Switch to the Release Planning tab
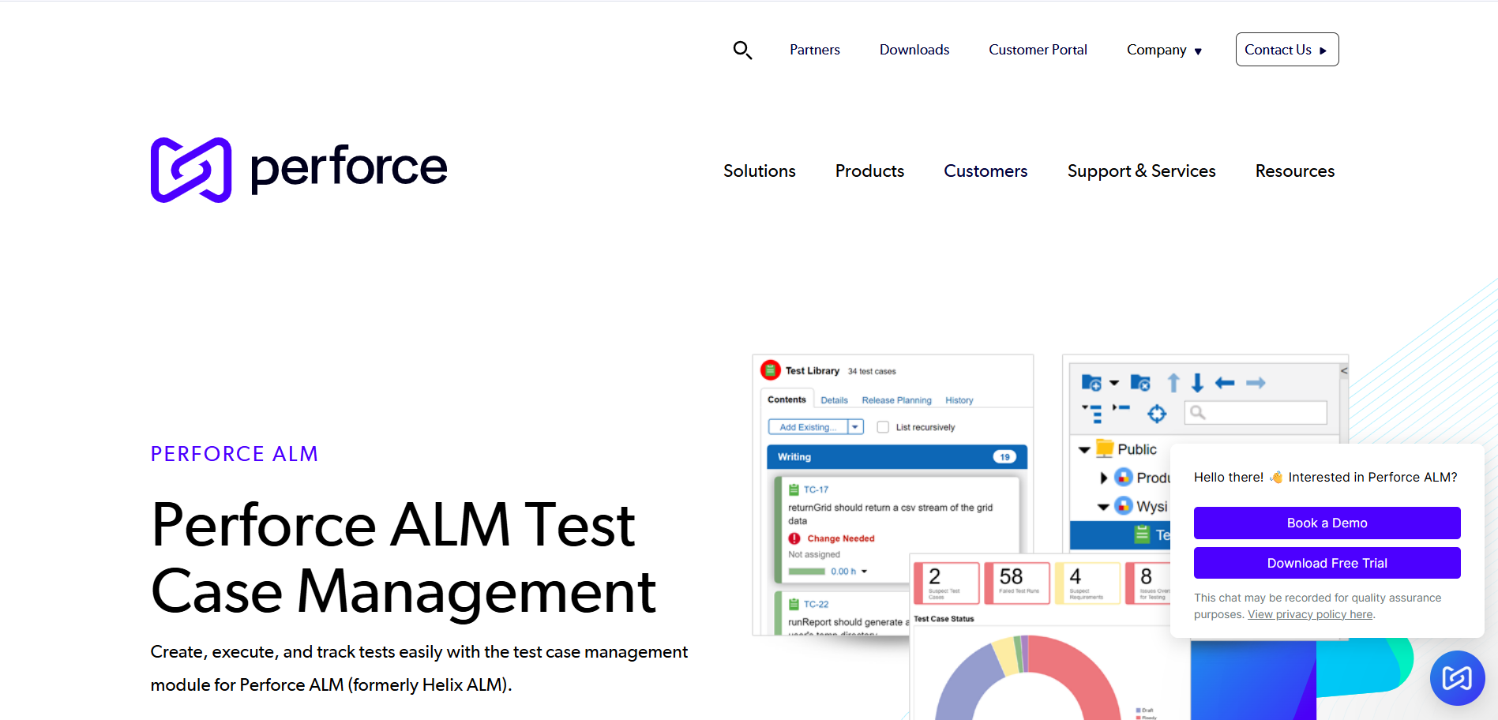 (x=896, y=400)
